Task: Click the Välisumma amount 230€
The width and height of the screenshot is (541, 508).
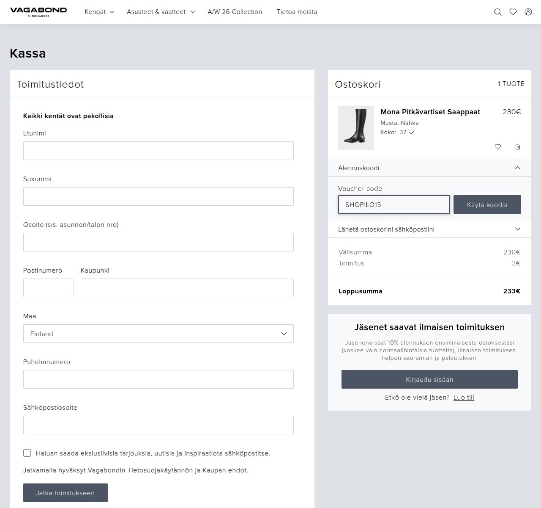Action: tap(512, 252)
